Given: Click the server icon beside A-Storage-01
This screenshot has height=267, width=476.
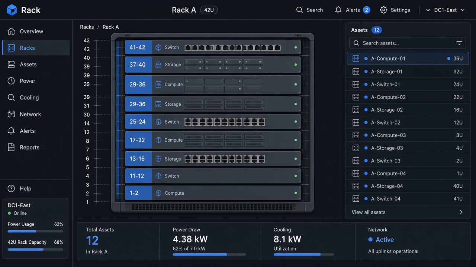Looking at the screenshot, I should 356,72.
